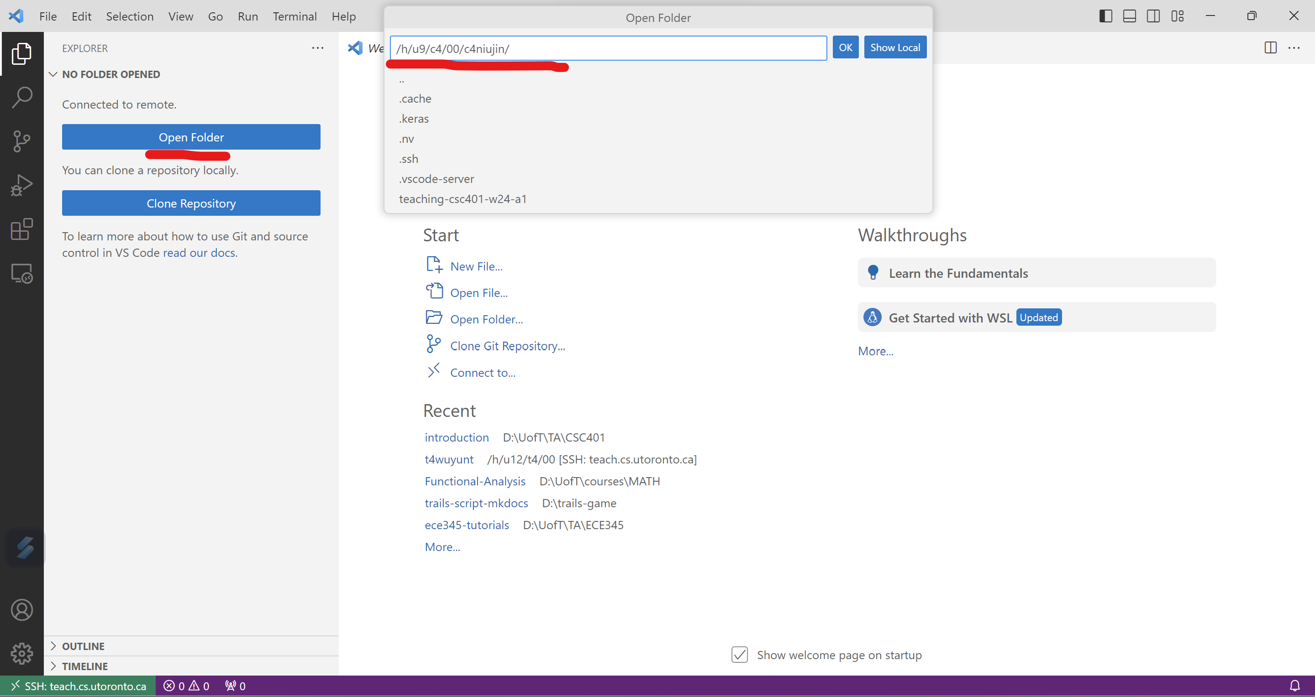Open the Run and Debug view icon
Screen dimensions: 1315x697
tap(21, 185)
